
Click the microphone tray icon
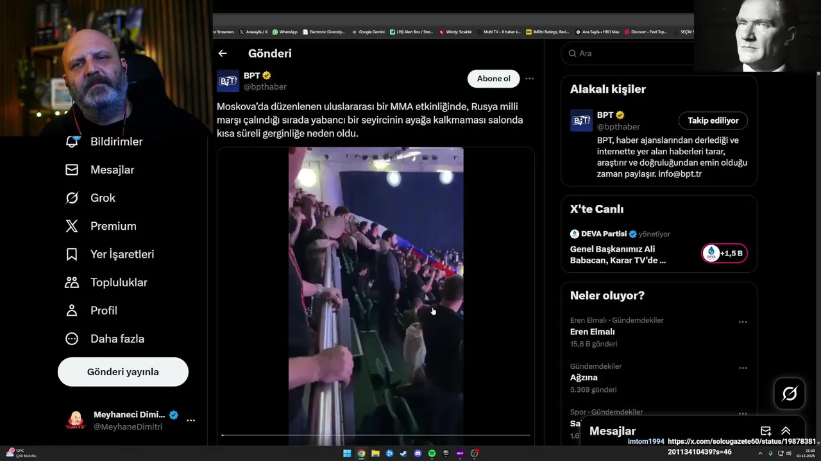coord(770,453)
